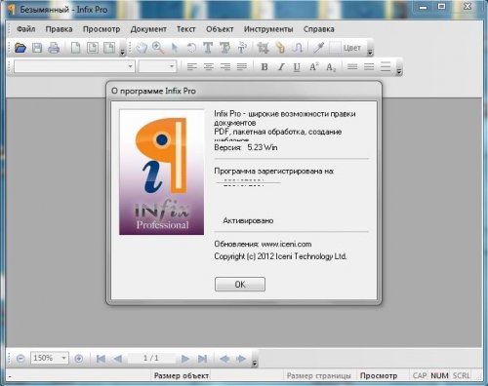
Task: Open the Правка menu
Action: [x=59, y=29]
